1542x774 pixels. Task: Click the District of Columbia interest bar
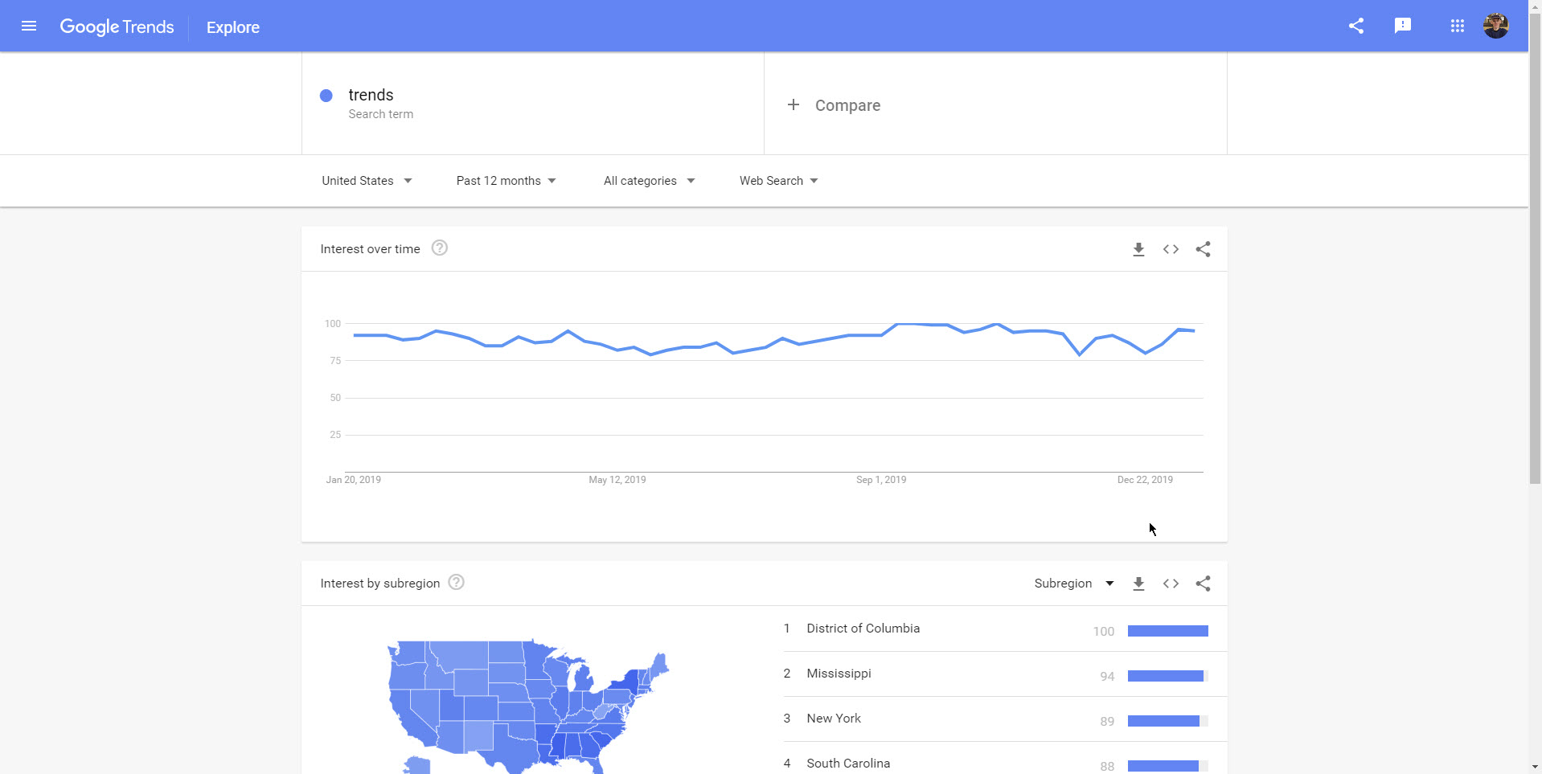tap(1167, 630)
